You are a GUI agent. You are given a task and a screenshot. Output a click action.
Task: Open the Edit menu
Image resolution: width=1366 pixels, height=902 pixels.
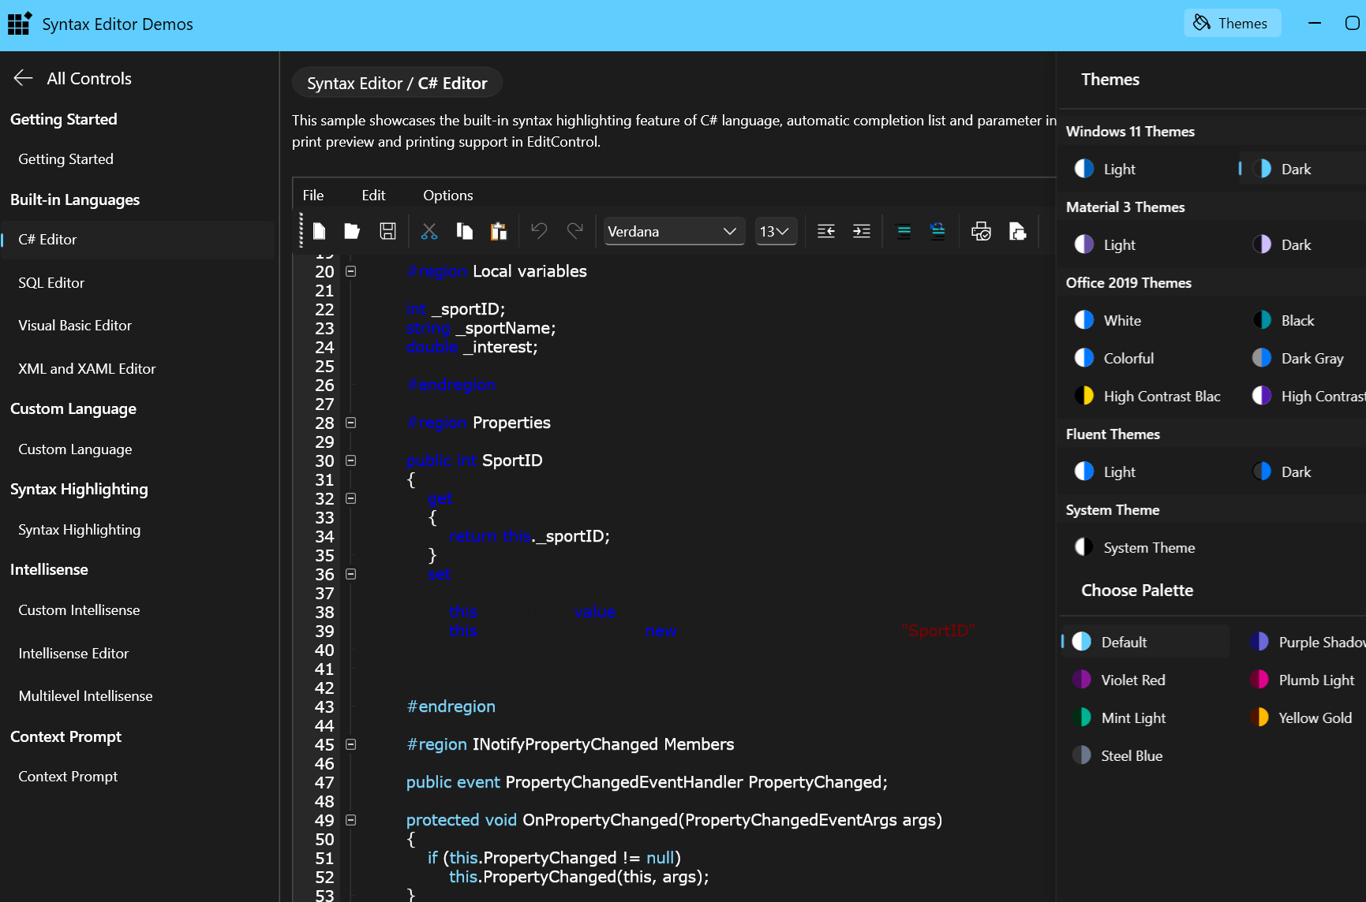tap(373, 196)
